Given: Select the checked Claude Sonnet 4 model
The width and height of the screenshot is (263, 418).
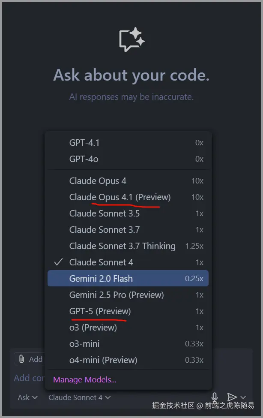Looking at the screenshot, I should point(101,262).
